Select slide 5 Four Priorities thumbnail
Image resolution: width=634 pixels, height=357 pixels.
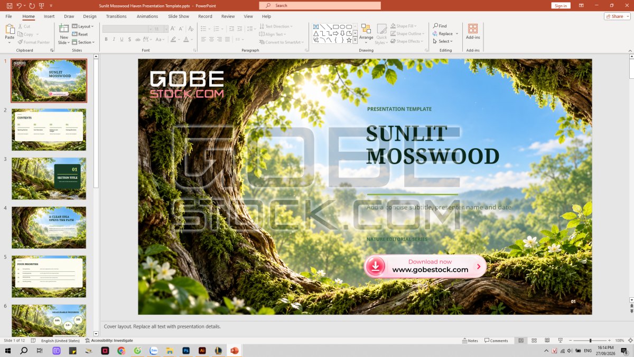tap(49, 277)
